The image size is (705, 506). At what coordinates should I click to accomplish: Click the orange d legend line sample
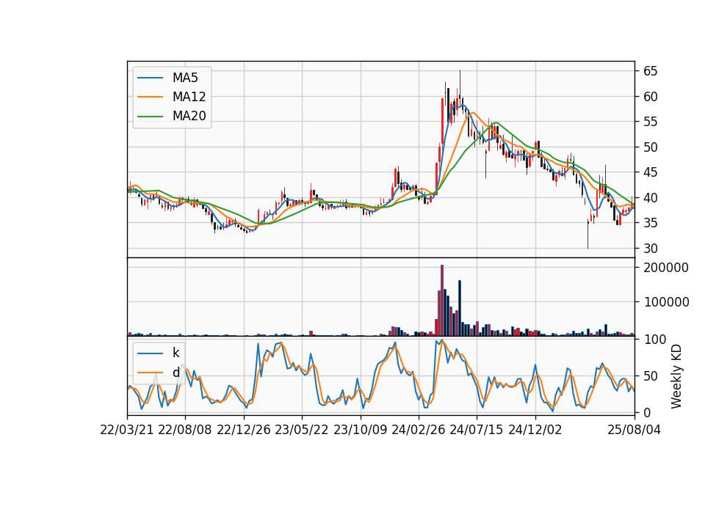click(x=150, y=373)
